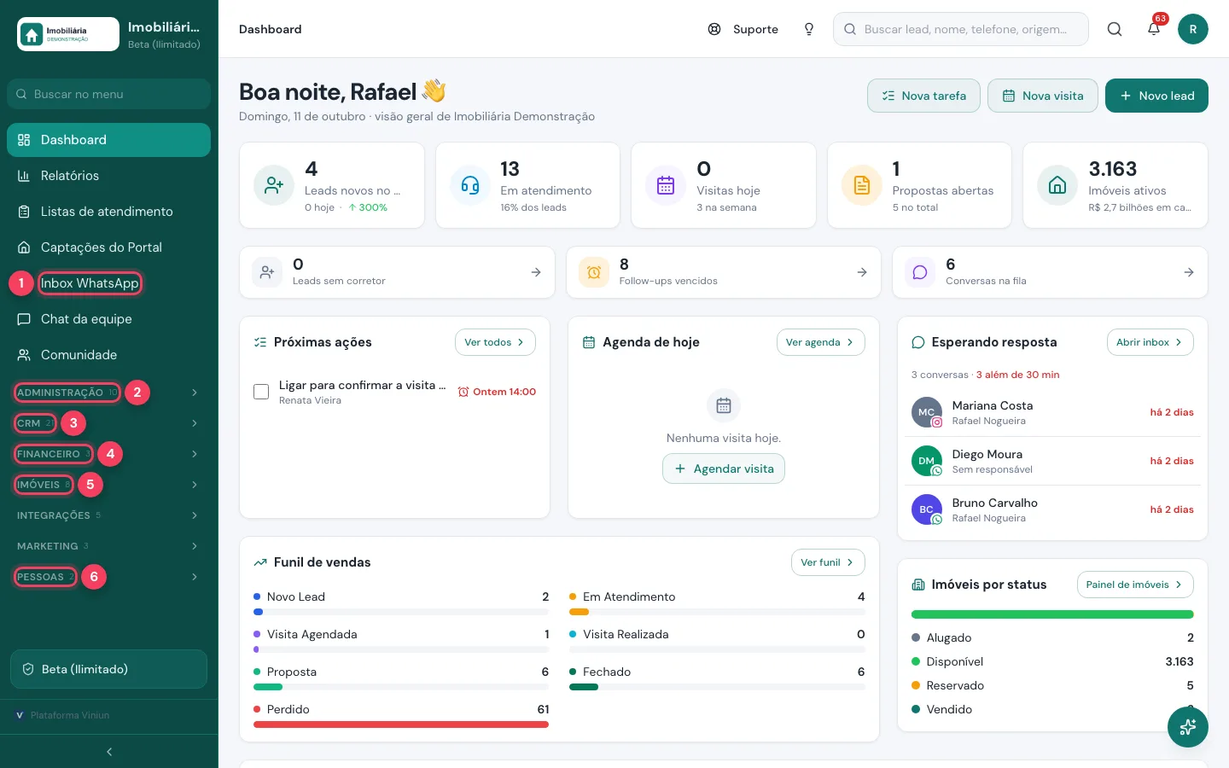Click the Imóveis ativos house icon
Screen dimensions: 1229x768
click(1057, 185)
